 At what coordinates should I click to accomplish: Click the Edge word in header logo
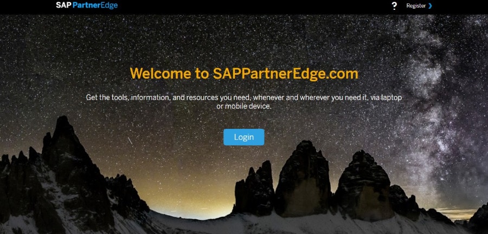(108, 5)
